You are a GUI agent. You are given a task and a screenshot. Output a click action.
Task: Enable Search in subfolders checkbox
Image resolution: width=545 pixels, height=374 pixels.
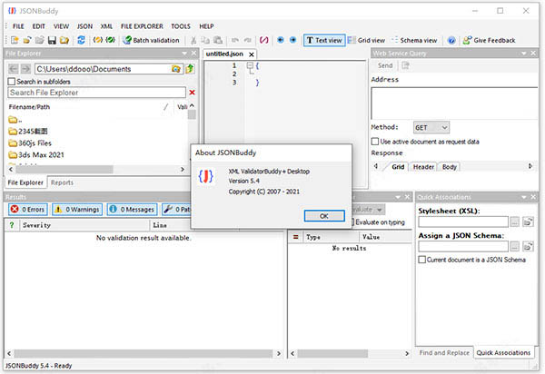pyautogui.click(x=11, y=81)
